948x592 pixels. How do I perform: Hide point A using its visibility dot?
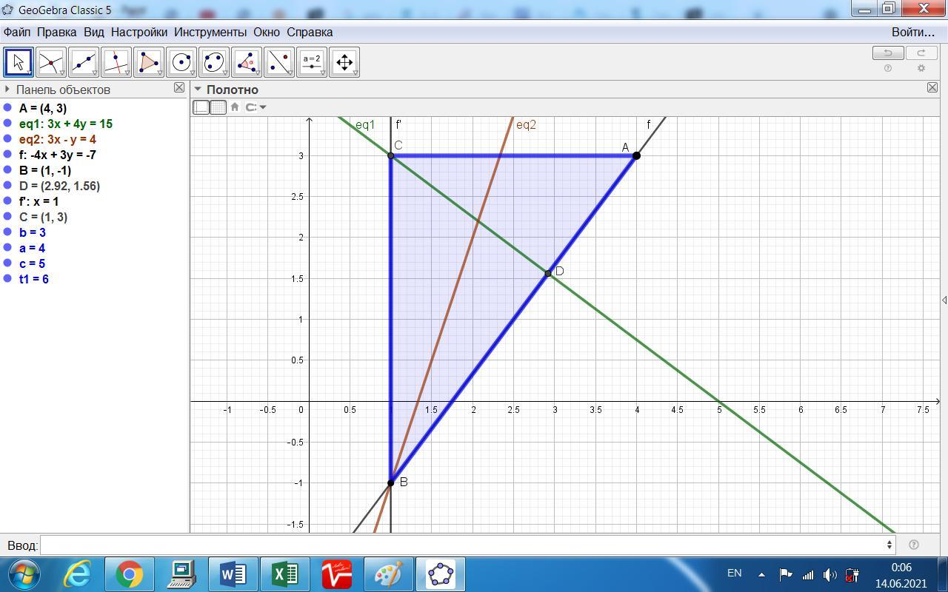tap(8, 108)
